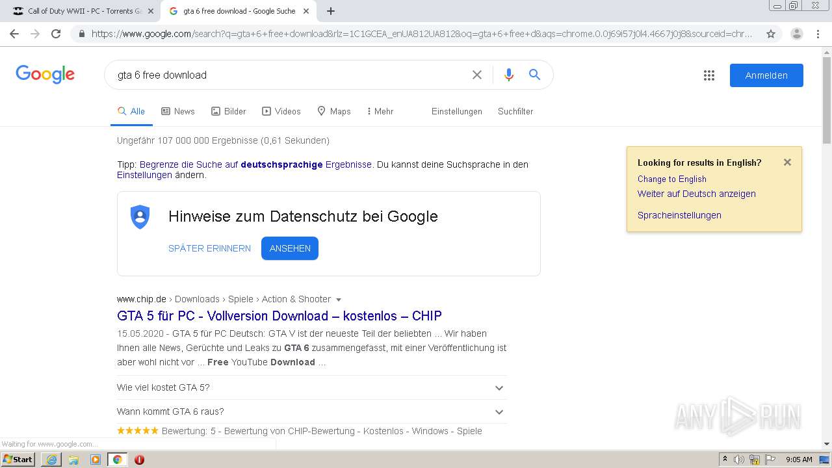
Task: Open the Google apps grid
Action: 709,75
